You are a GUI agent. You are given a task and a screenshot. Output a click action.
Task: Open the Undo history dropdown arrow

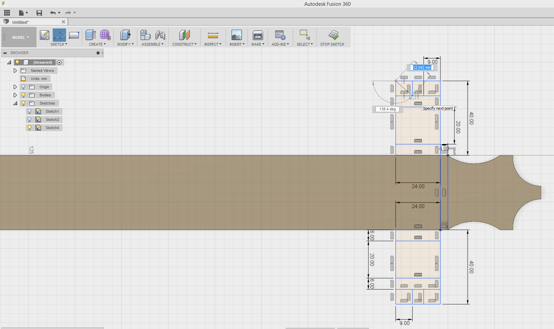59,13
